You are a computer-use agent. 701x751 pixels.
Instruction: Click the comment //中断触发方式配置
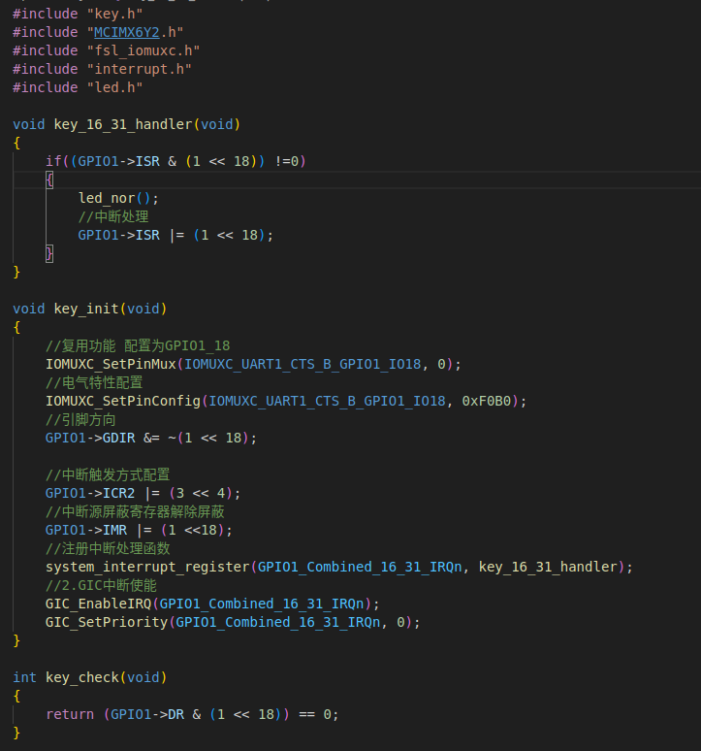pyautogui.click(x=108, y=475)
